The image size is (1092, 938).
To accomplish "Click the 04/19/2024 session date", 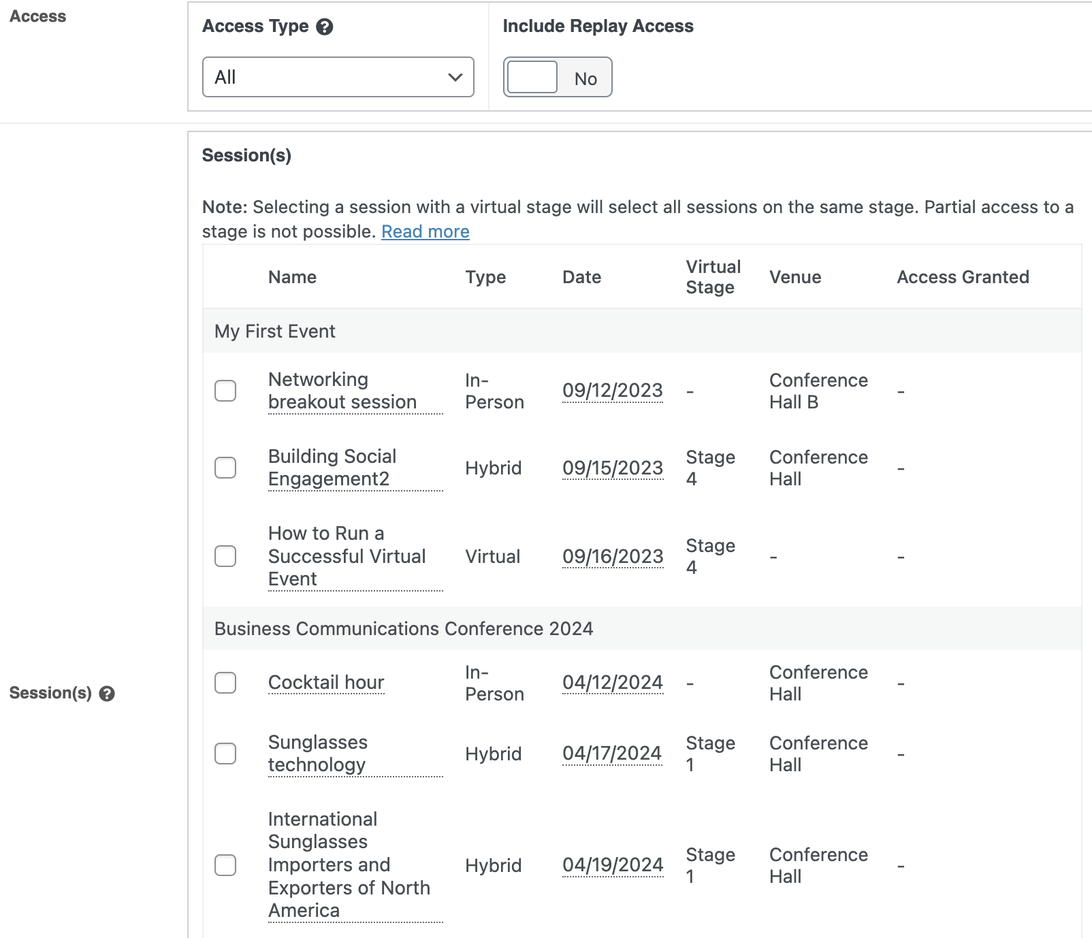I will [x=612, y=865].
